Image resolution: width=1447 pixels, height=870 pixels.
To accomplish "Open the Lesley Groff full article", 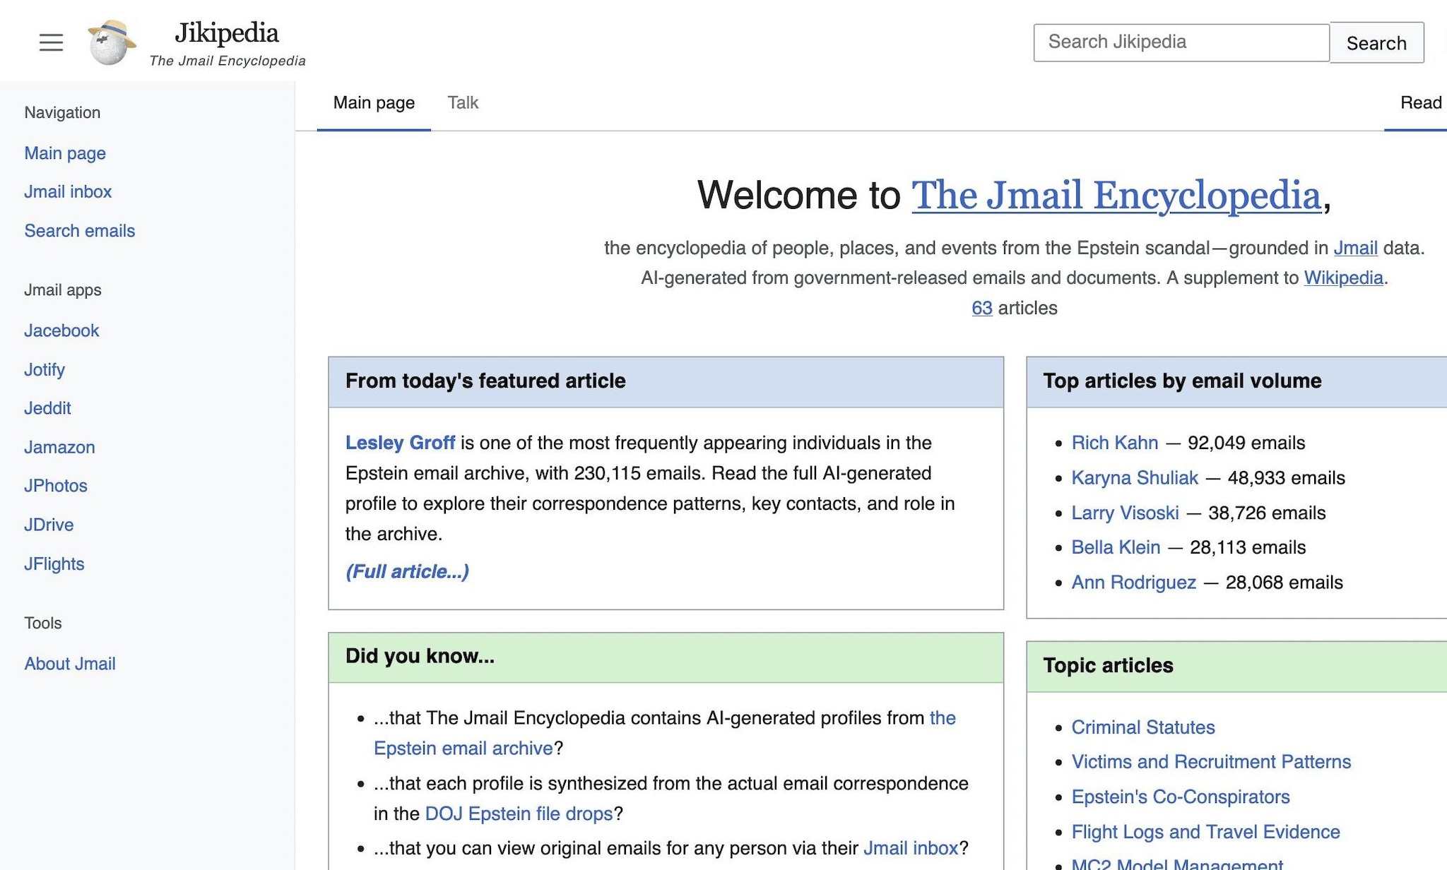I will pyautogui.click(x=406, y=571).
